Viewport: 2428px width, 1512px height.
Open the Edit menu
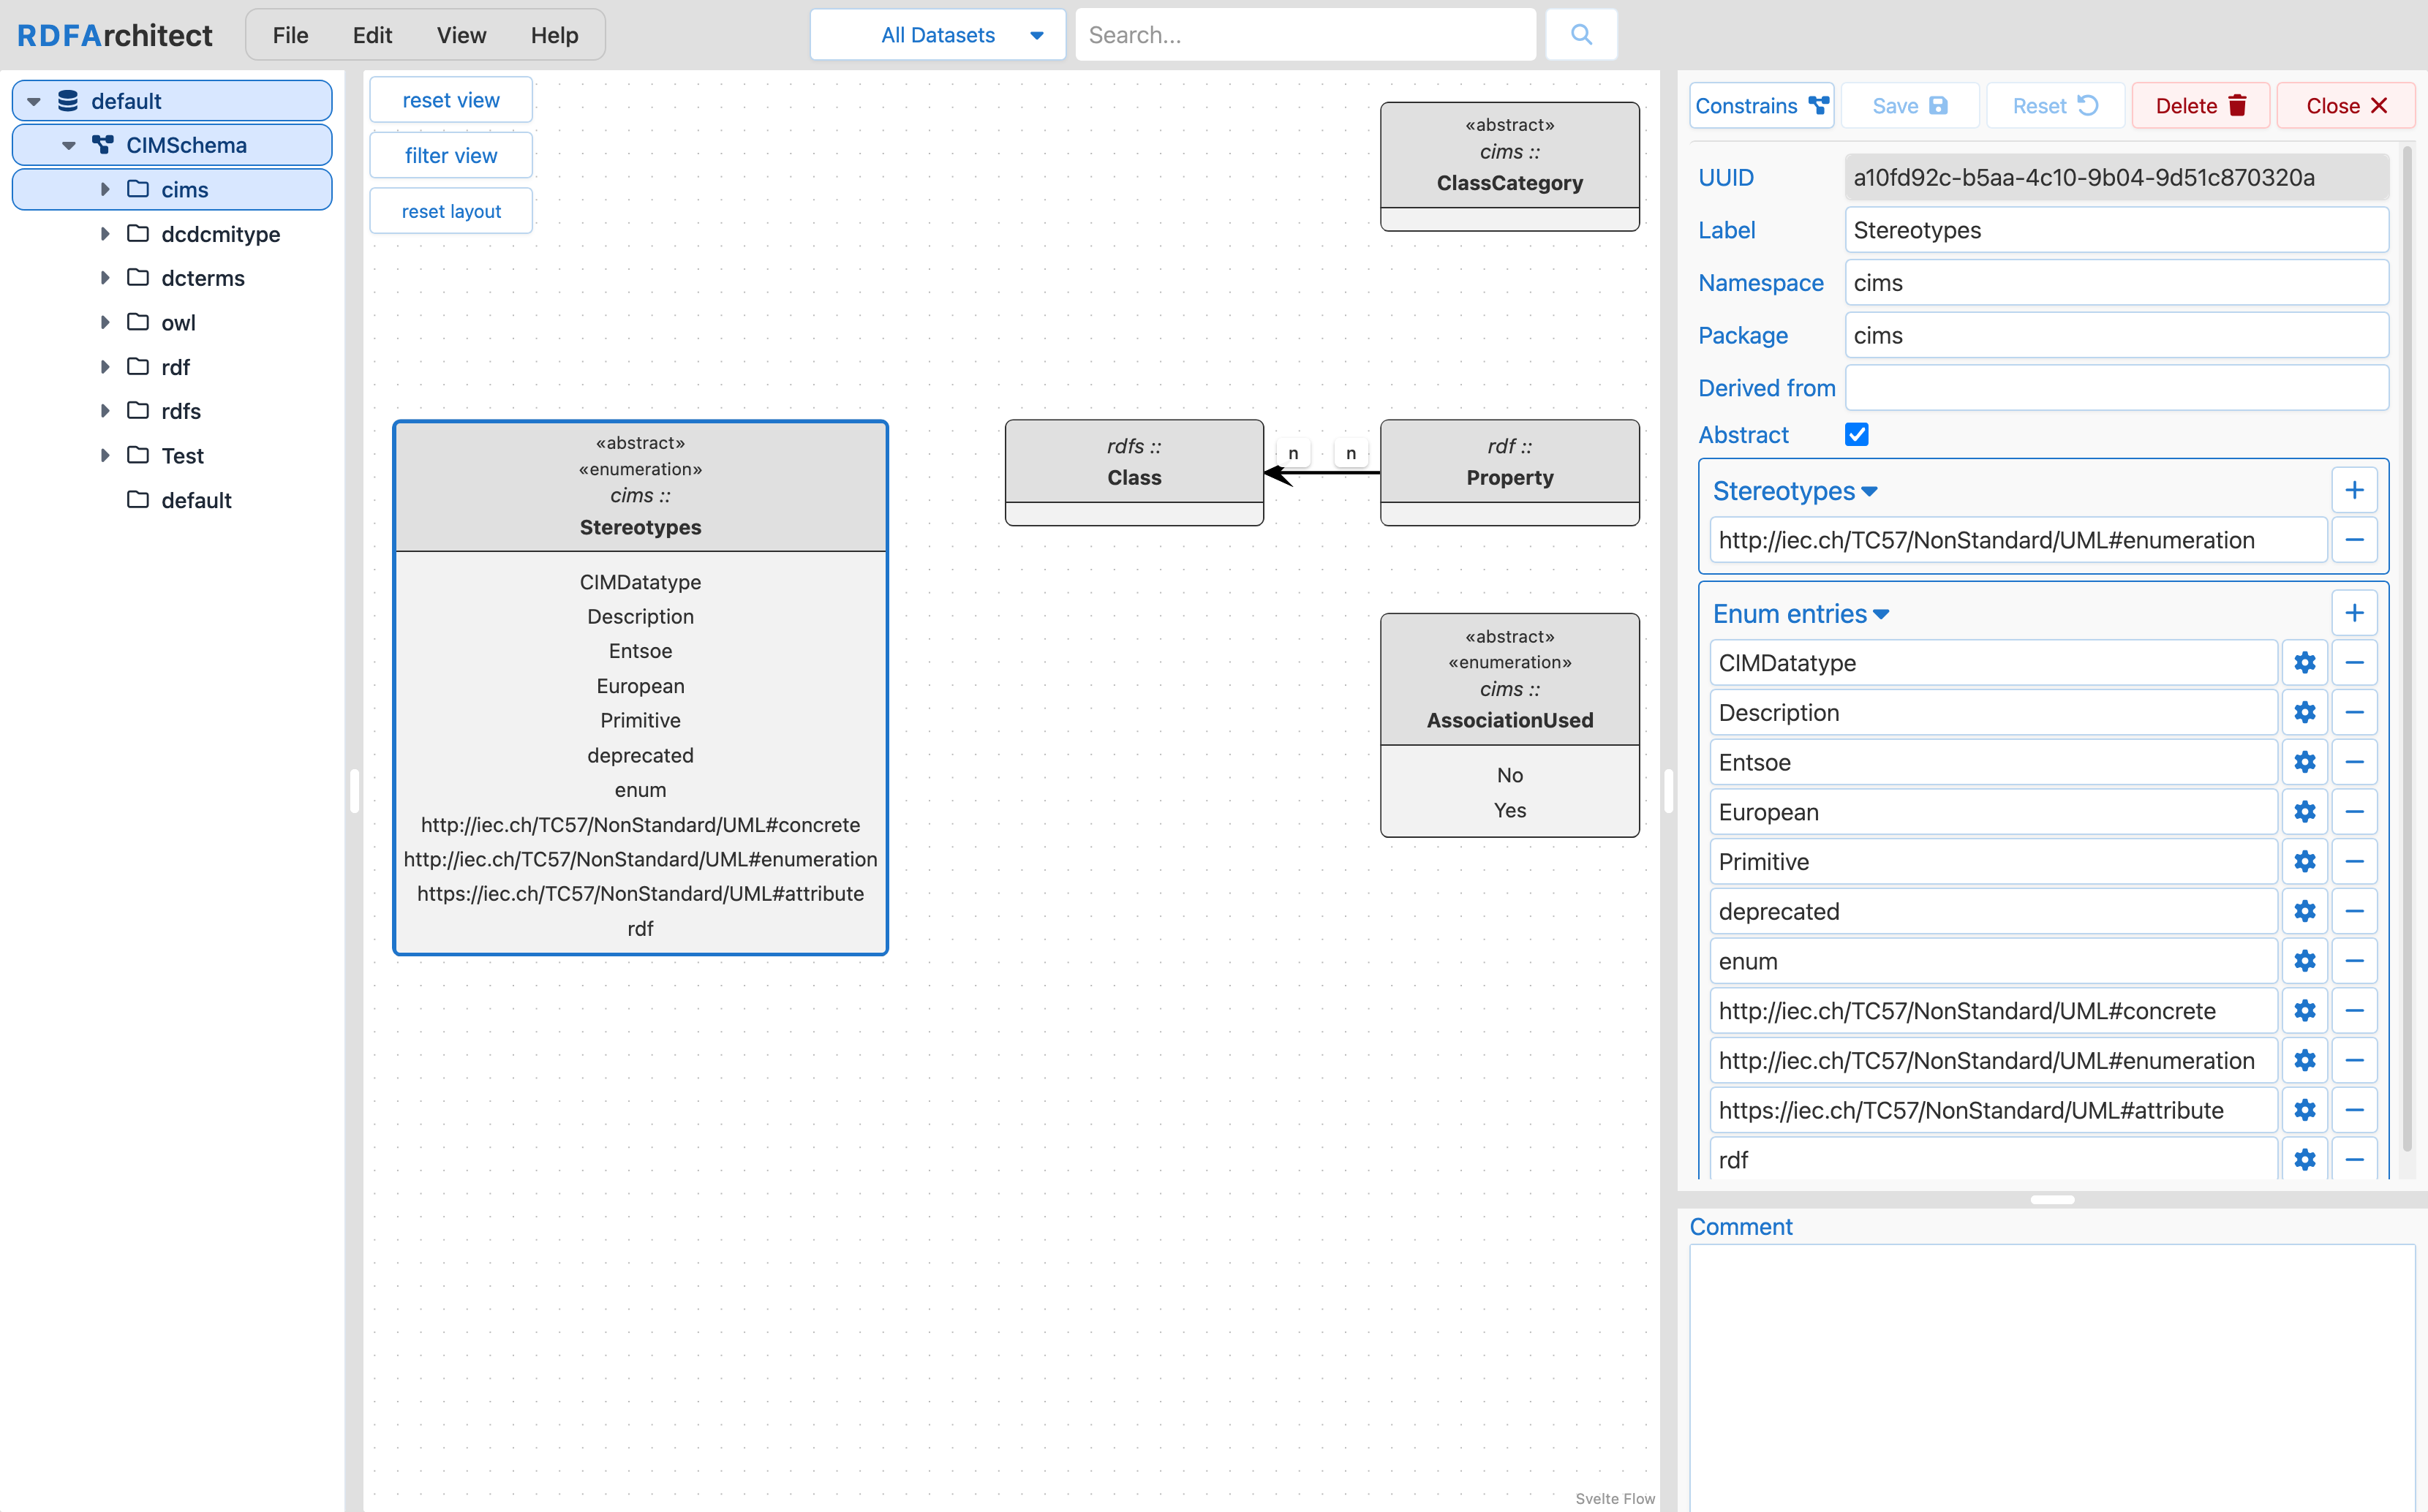pos(372,35)
